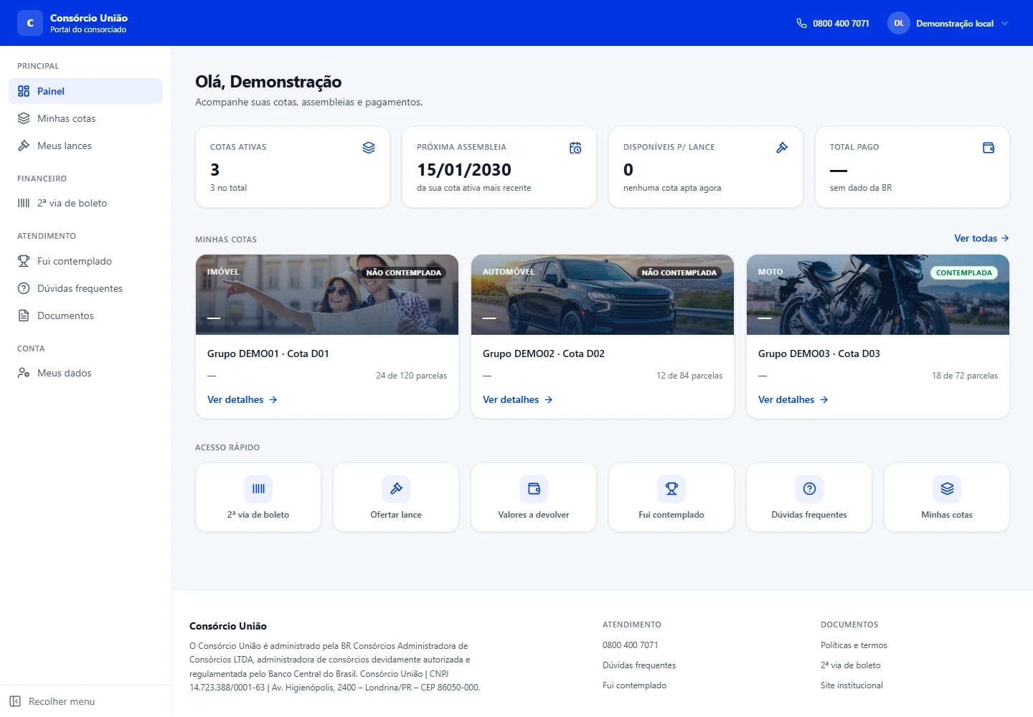This screenshot has height=717, width=1033.
Task: Click the layers icon on Cotas ativas card
Action: pyautogui.click(x=369, y=148)
